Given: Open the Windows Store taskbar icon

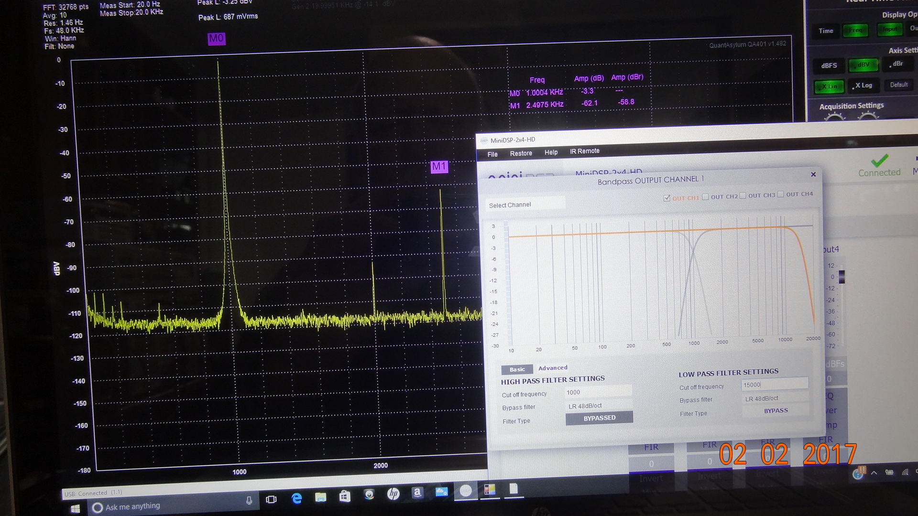Looking at the screenshot, I should (345, 496).
